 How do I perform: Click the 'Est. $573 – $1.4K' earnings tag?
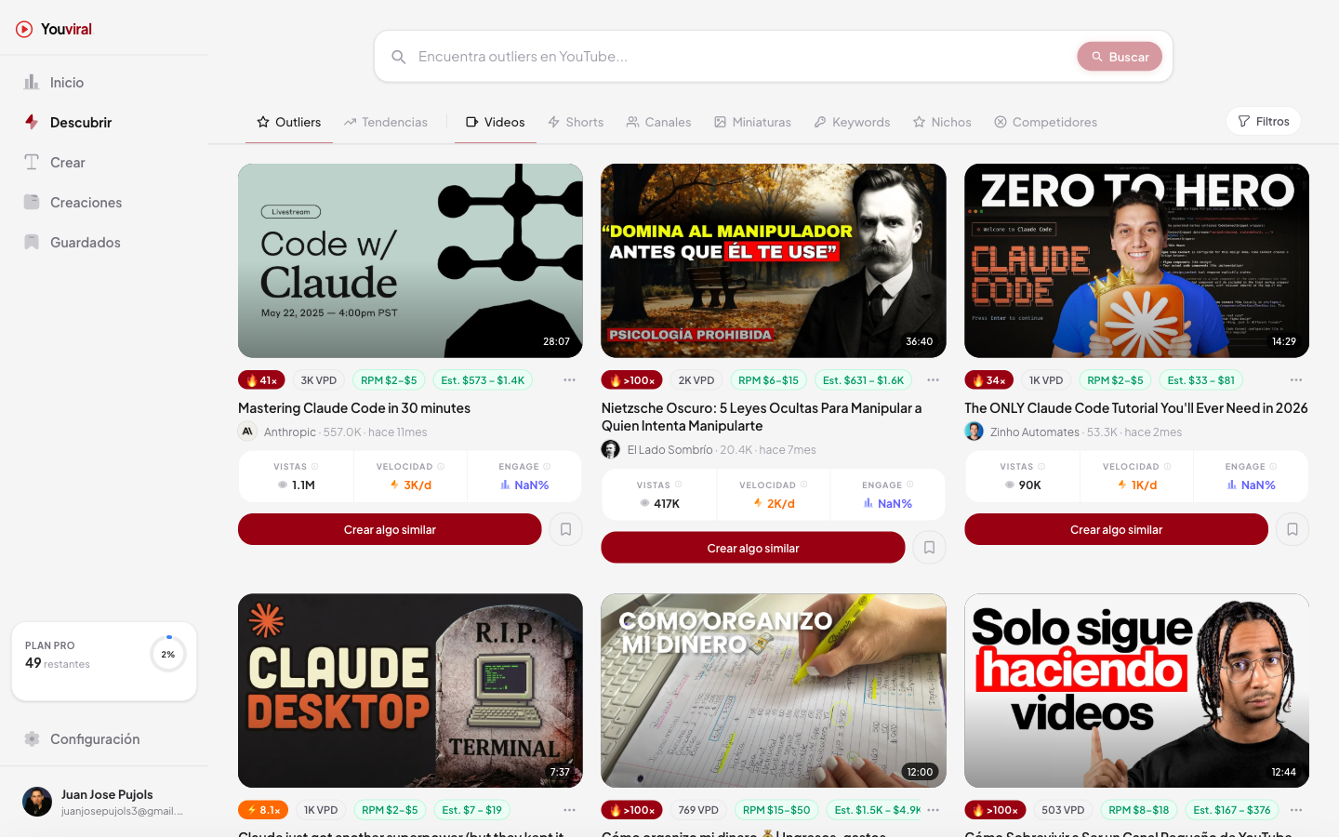(483, 380)
